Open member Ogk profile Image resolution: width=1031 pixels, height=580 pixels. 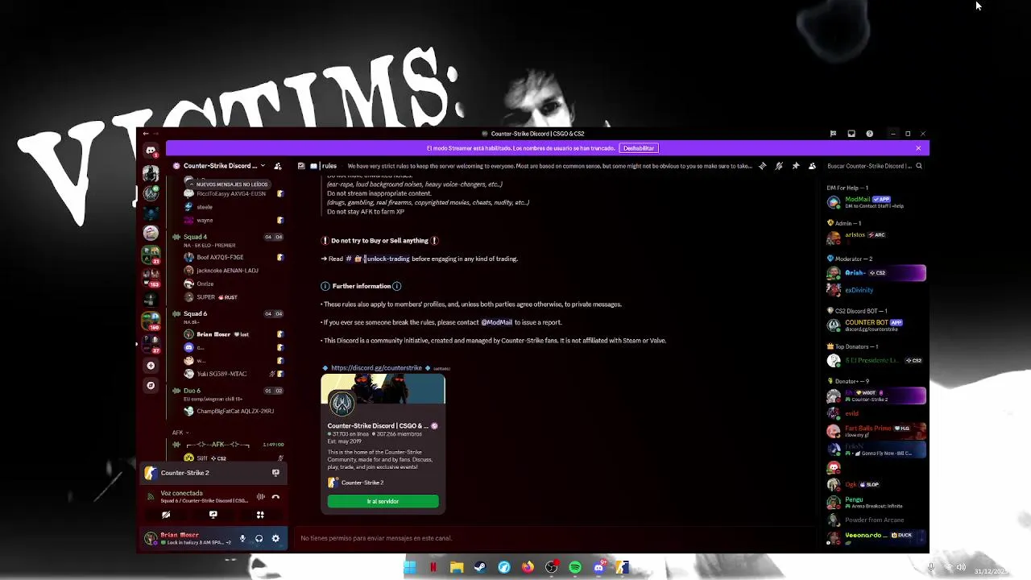(876, 484)
